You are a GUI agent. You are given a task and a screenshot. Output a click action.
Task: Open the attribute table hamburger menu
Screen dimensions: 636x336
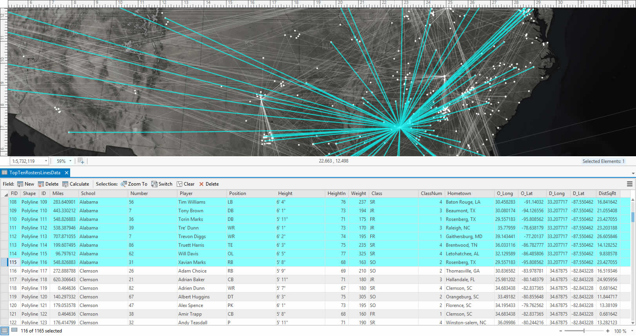click(629, 184)
